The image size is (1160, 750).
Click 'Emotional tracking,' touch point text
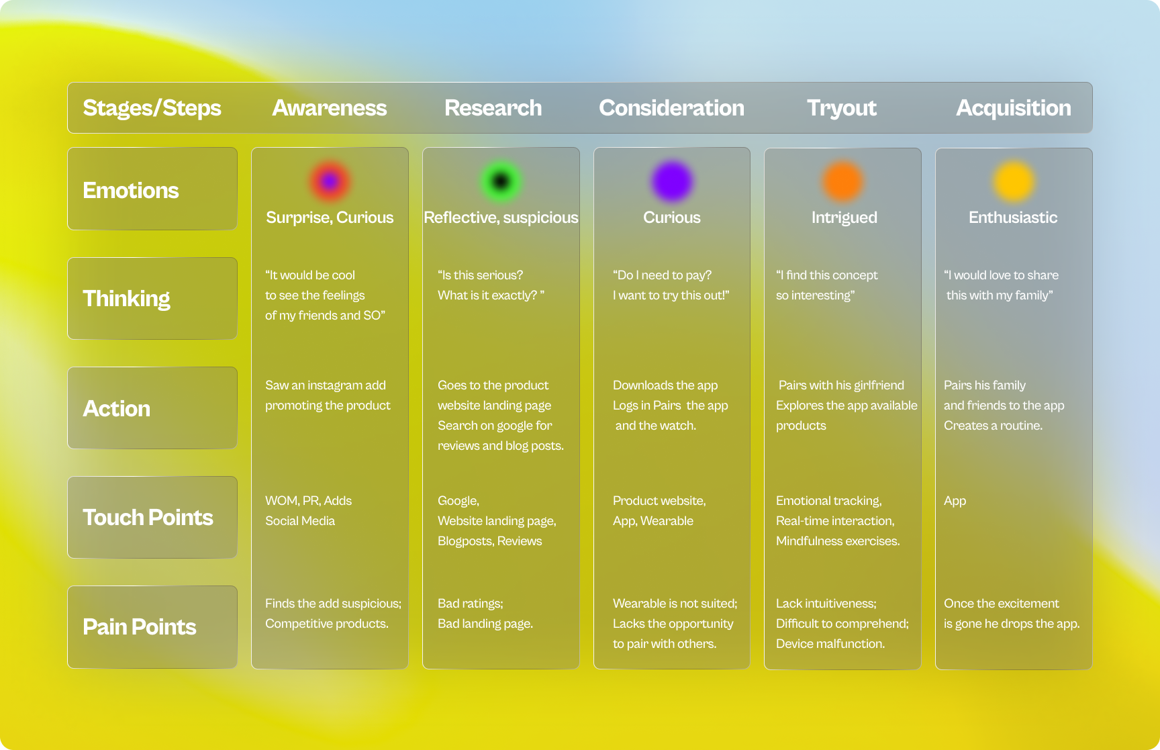829,501
